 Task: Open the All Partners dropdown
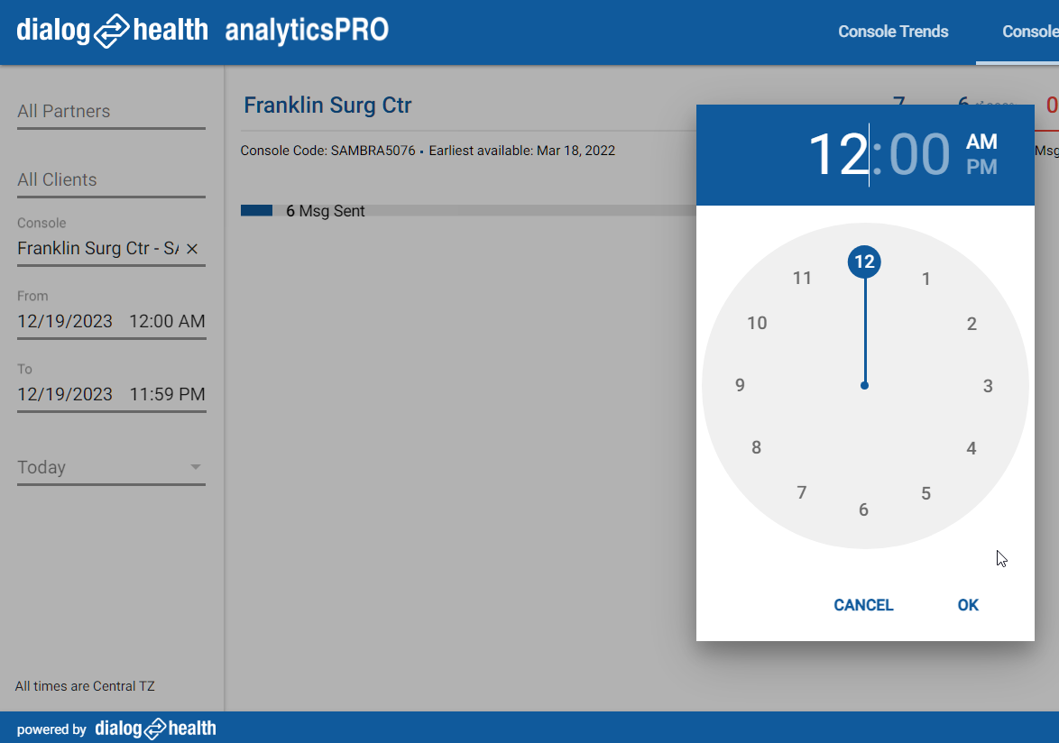(111, 112)
